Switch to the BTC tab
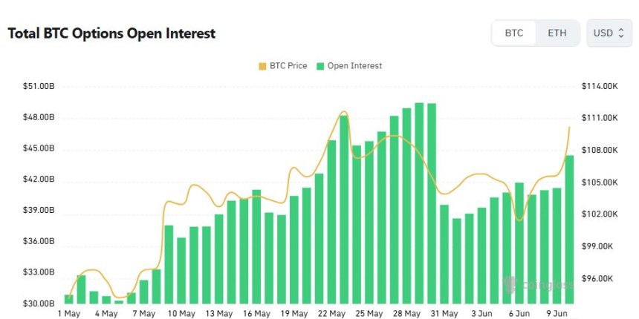The height and width of the screenshot is (319, 639). click(514, 33)
